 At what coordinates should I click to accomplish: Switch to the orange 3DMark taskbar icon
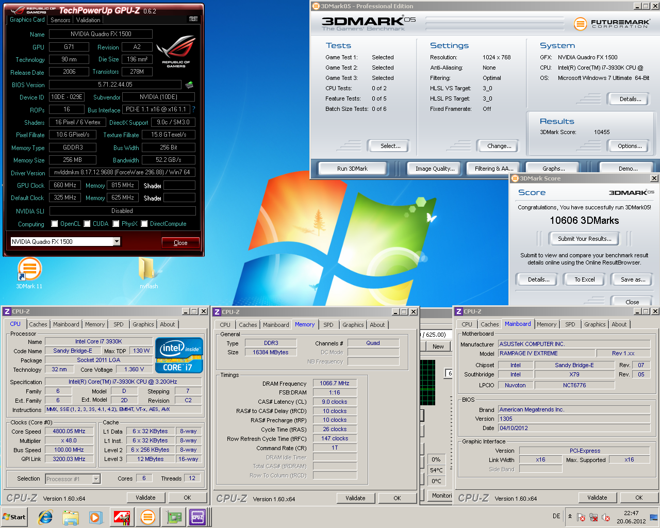click(x=147, y=517)
